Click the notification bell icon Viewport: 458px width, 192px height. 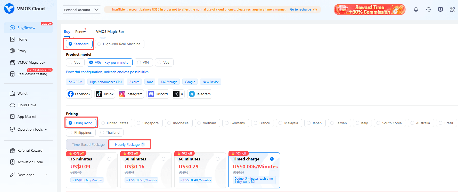(x=416, y=9)
